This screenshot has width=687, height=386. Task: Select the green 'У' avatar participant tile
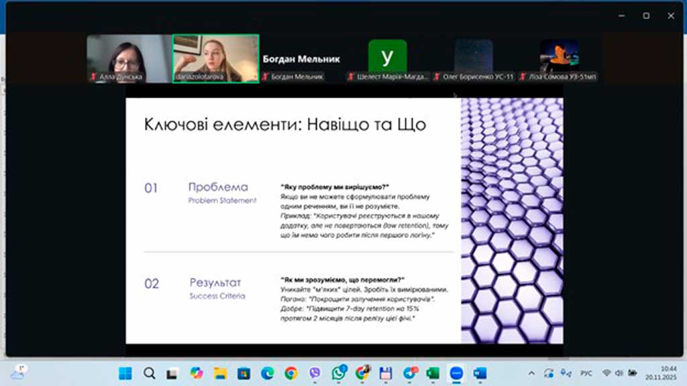[x=387, y=58]
